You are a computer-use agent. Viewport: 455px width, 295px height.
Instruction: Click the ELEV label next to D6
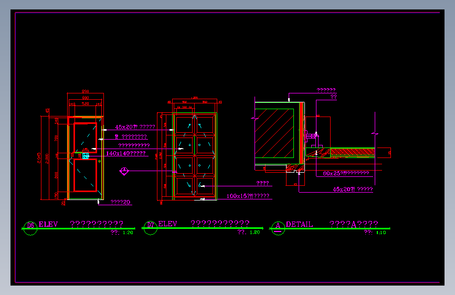pyautogui.click(x=48, y=224)
